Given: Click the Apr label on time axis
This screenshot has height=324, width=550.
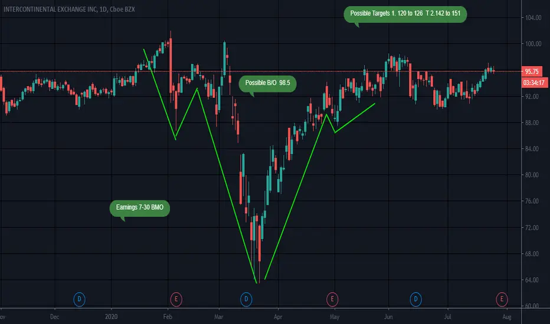Looking at the screenshot, I should tap(278, 317).
